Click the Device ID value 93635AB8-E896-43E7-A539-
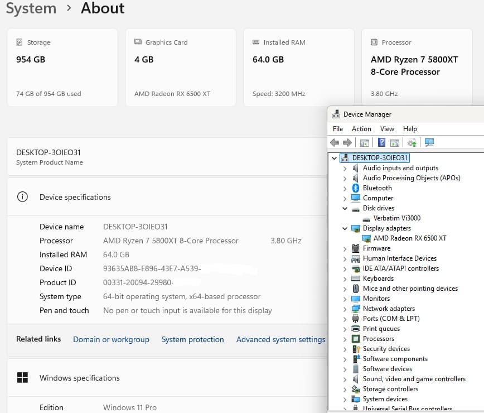 point(152,268)
